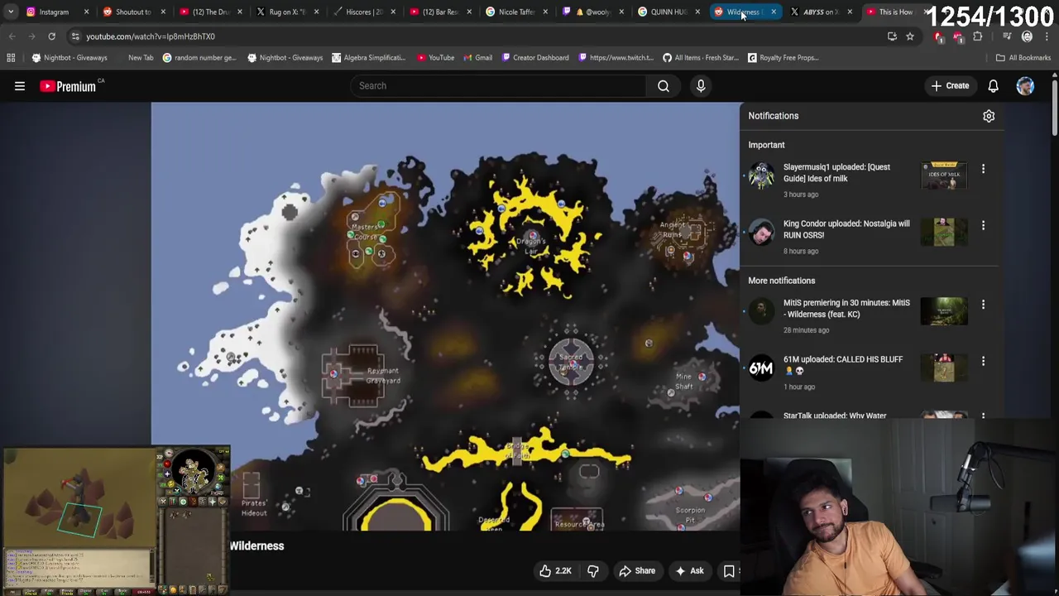The height and width of the screenshot is (596, 1059).
Task: Open the YouTube account avatar menu
Action: [x=1025, y=86]
